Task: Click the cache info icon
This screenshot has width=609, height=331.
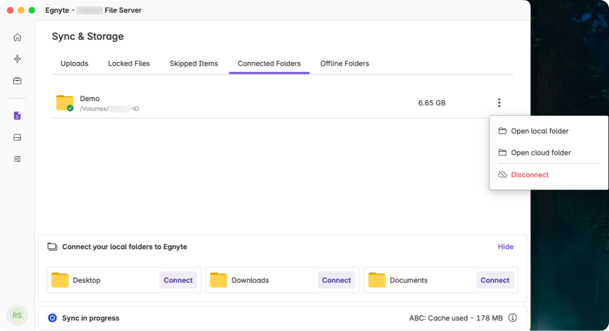Action: [x=513, y=318]
